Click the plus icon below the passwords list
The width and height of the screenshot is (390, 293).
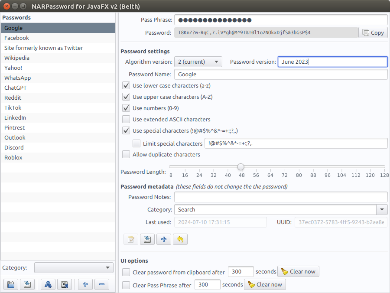coord(85,285)
